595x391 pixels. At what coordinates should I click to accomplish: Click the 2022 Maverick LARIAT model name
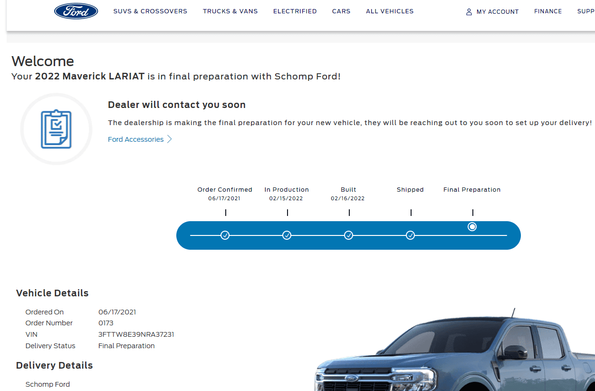point(90,76)
